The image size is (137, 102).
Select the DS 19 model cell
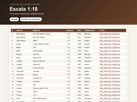49,92
